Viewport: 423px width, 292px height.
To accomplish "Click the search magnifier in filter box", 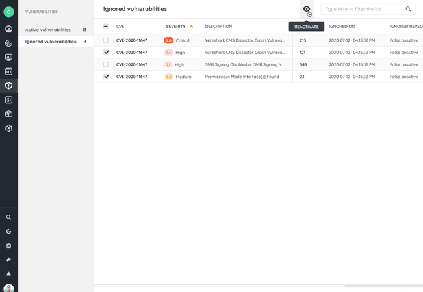I will (x=408, y=10).
